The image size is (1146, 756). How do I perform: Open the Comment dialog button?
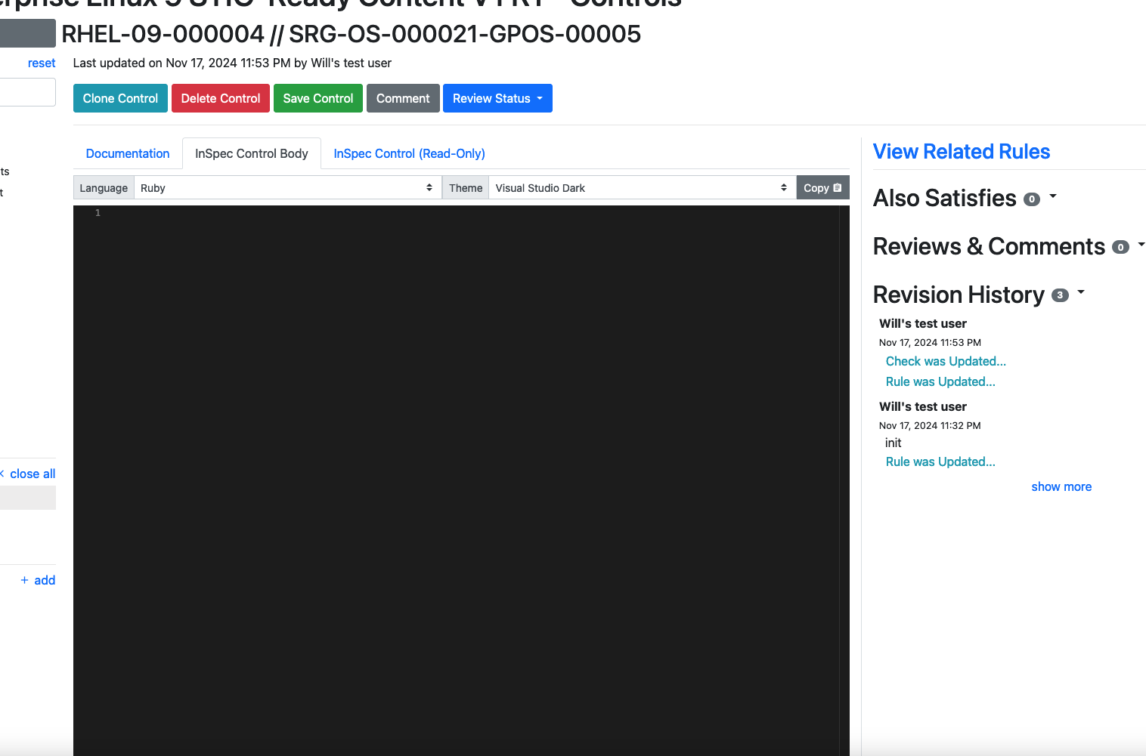403,98
